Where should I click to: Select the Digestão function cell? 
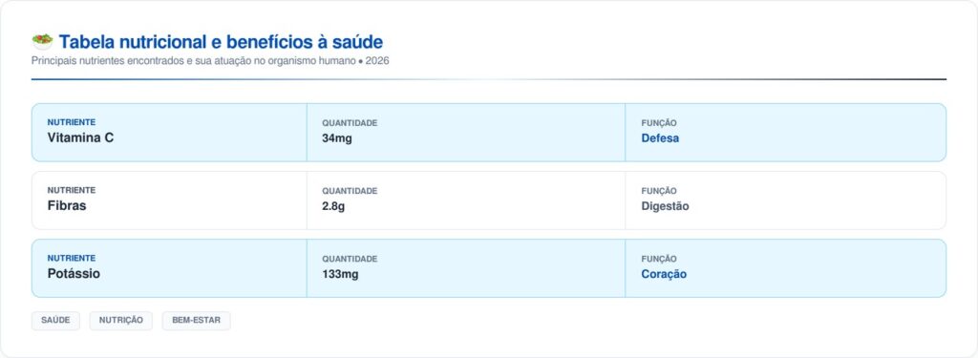[x=785, y=200]
